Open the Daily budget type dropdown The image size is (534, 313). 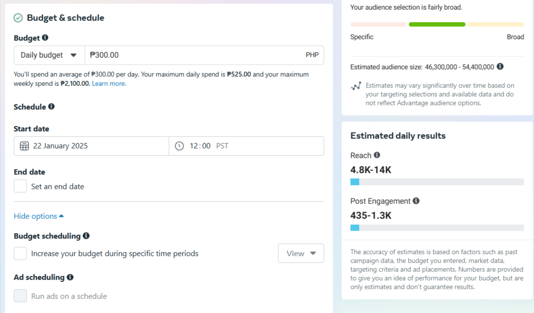tap(49, 55)
